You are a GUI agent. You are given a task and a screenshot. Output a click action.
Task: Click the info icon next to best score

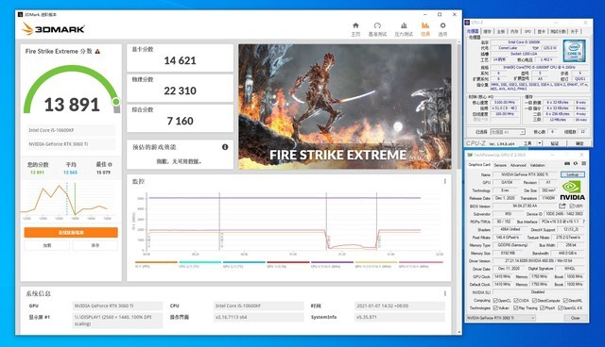coord(110,164)
